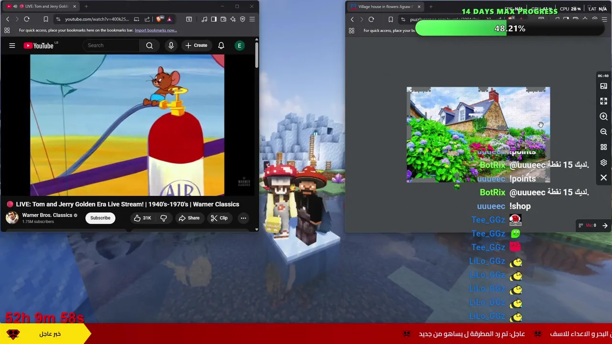Open Warner Bros. Classics channel avatar
Screen dimensions: 612x344
pyautogui.click(x=12, y=218)
